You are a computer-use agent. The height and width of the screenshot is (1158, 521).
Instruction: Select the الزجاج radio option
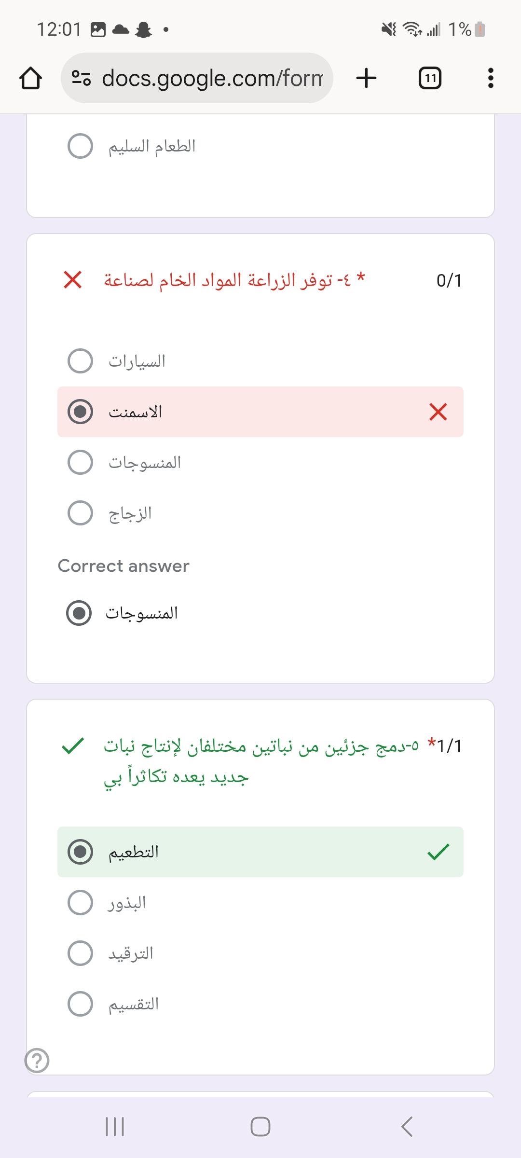point(80,513)
